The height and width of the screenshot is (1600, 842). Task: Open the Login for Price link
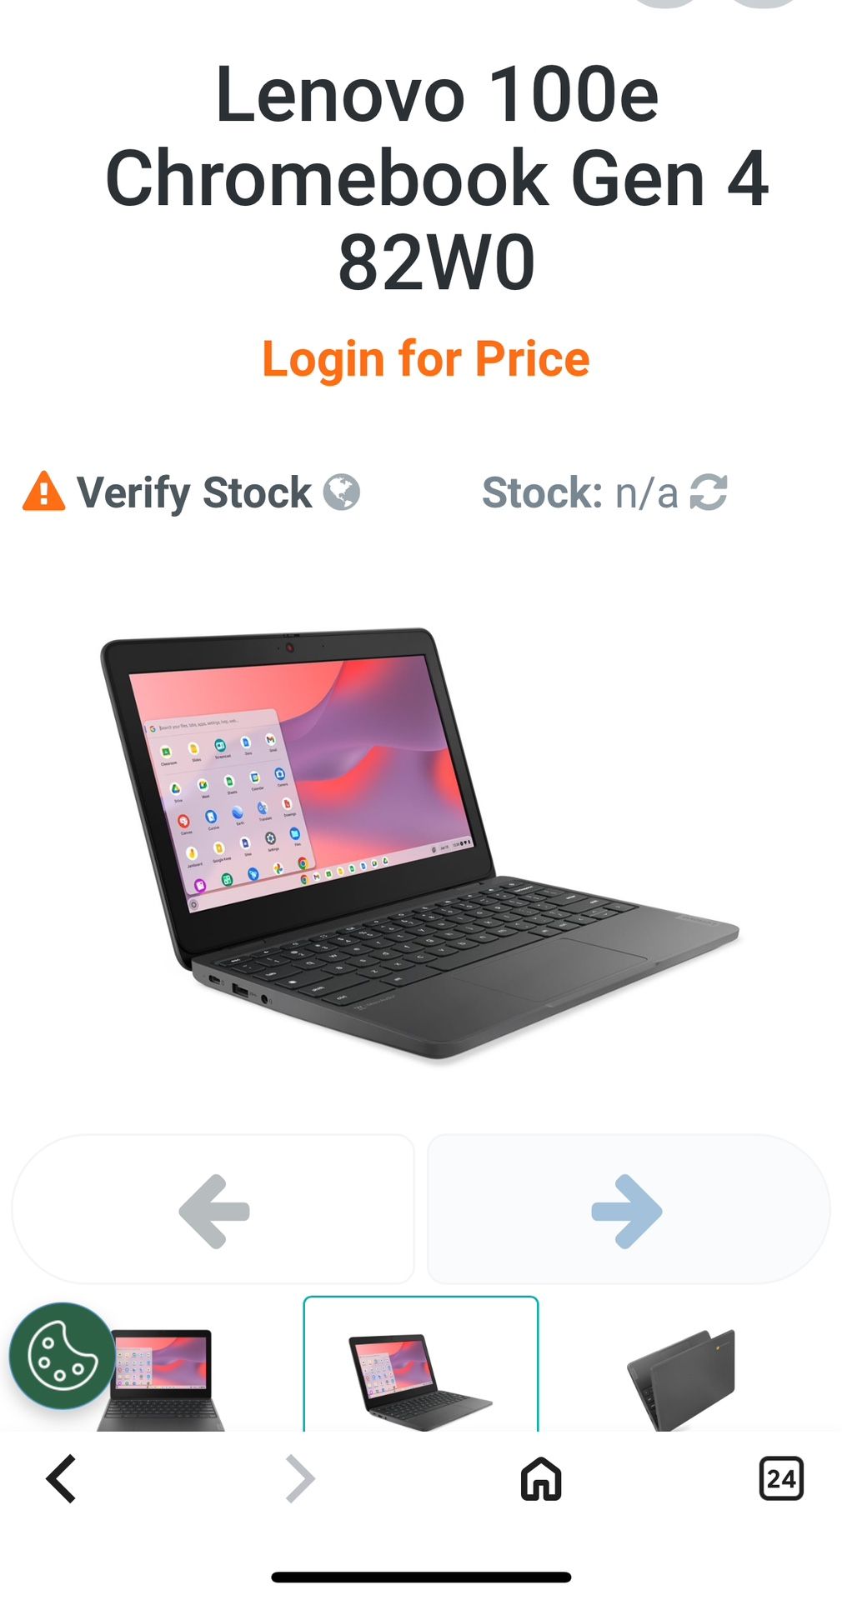pyautogui.click(x=426, y=359)
